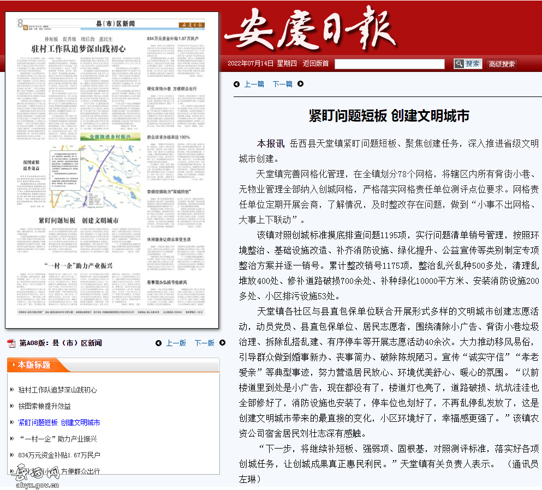
Task: Click 丧事简办弘扬节俭新风 headline in the page preview
Action: point(167,282)
